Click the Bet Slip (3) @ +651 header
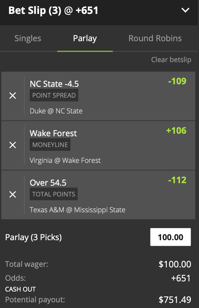This screenshot has height=308, width=199. tap(53, 11)
